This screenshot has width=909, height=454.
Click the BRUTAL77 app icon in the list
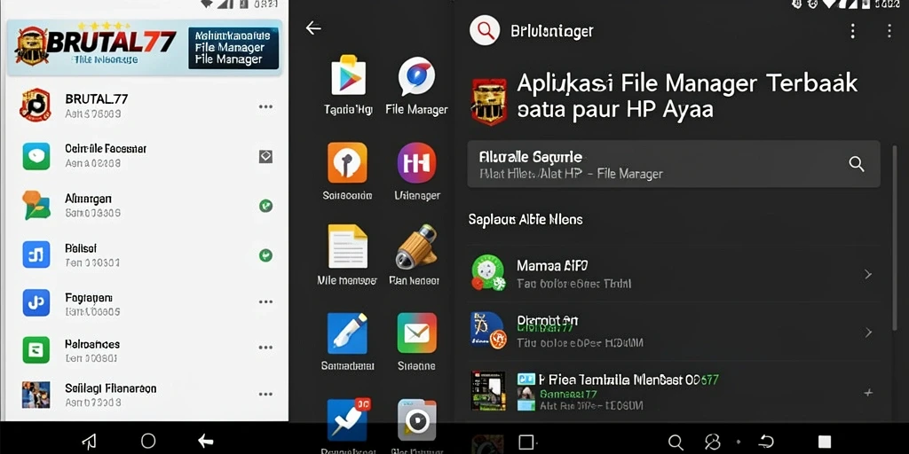[x=36, y=105]
